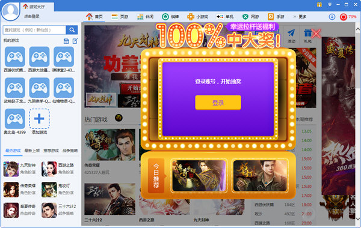The height and width of the screenshot is (228, 361).
Task: Open the download manager icon
Action: (332, 17)
